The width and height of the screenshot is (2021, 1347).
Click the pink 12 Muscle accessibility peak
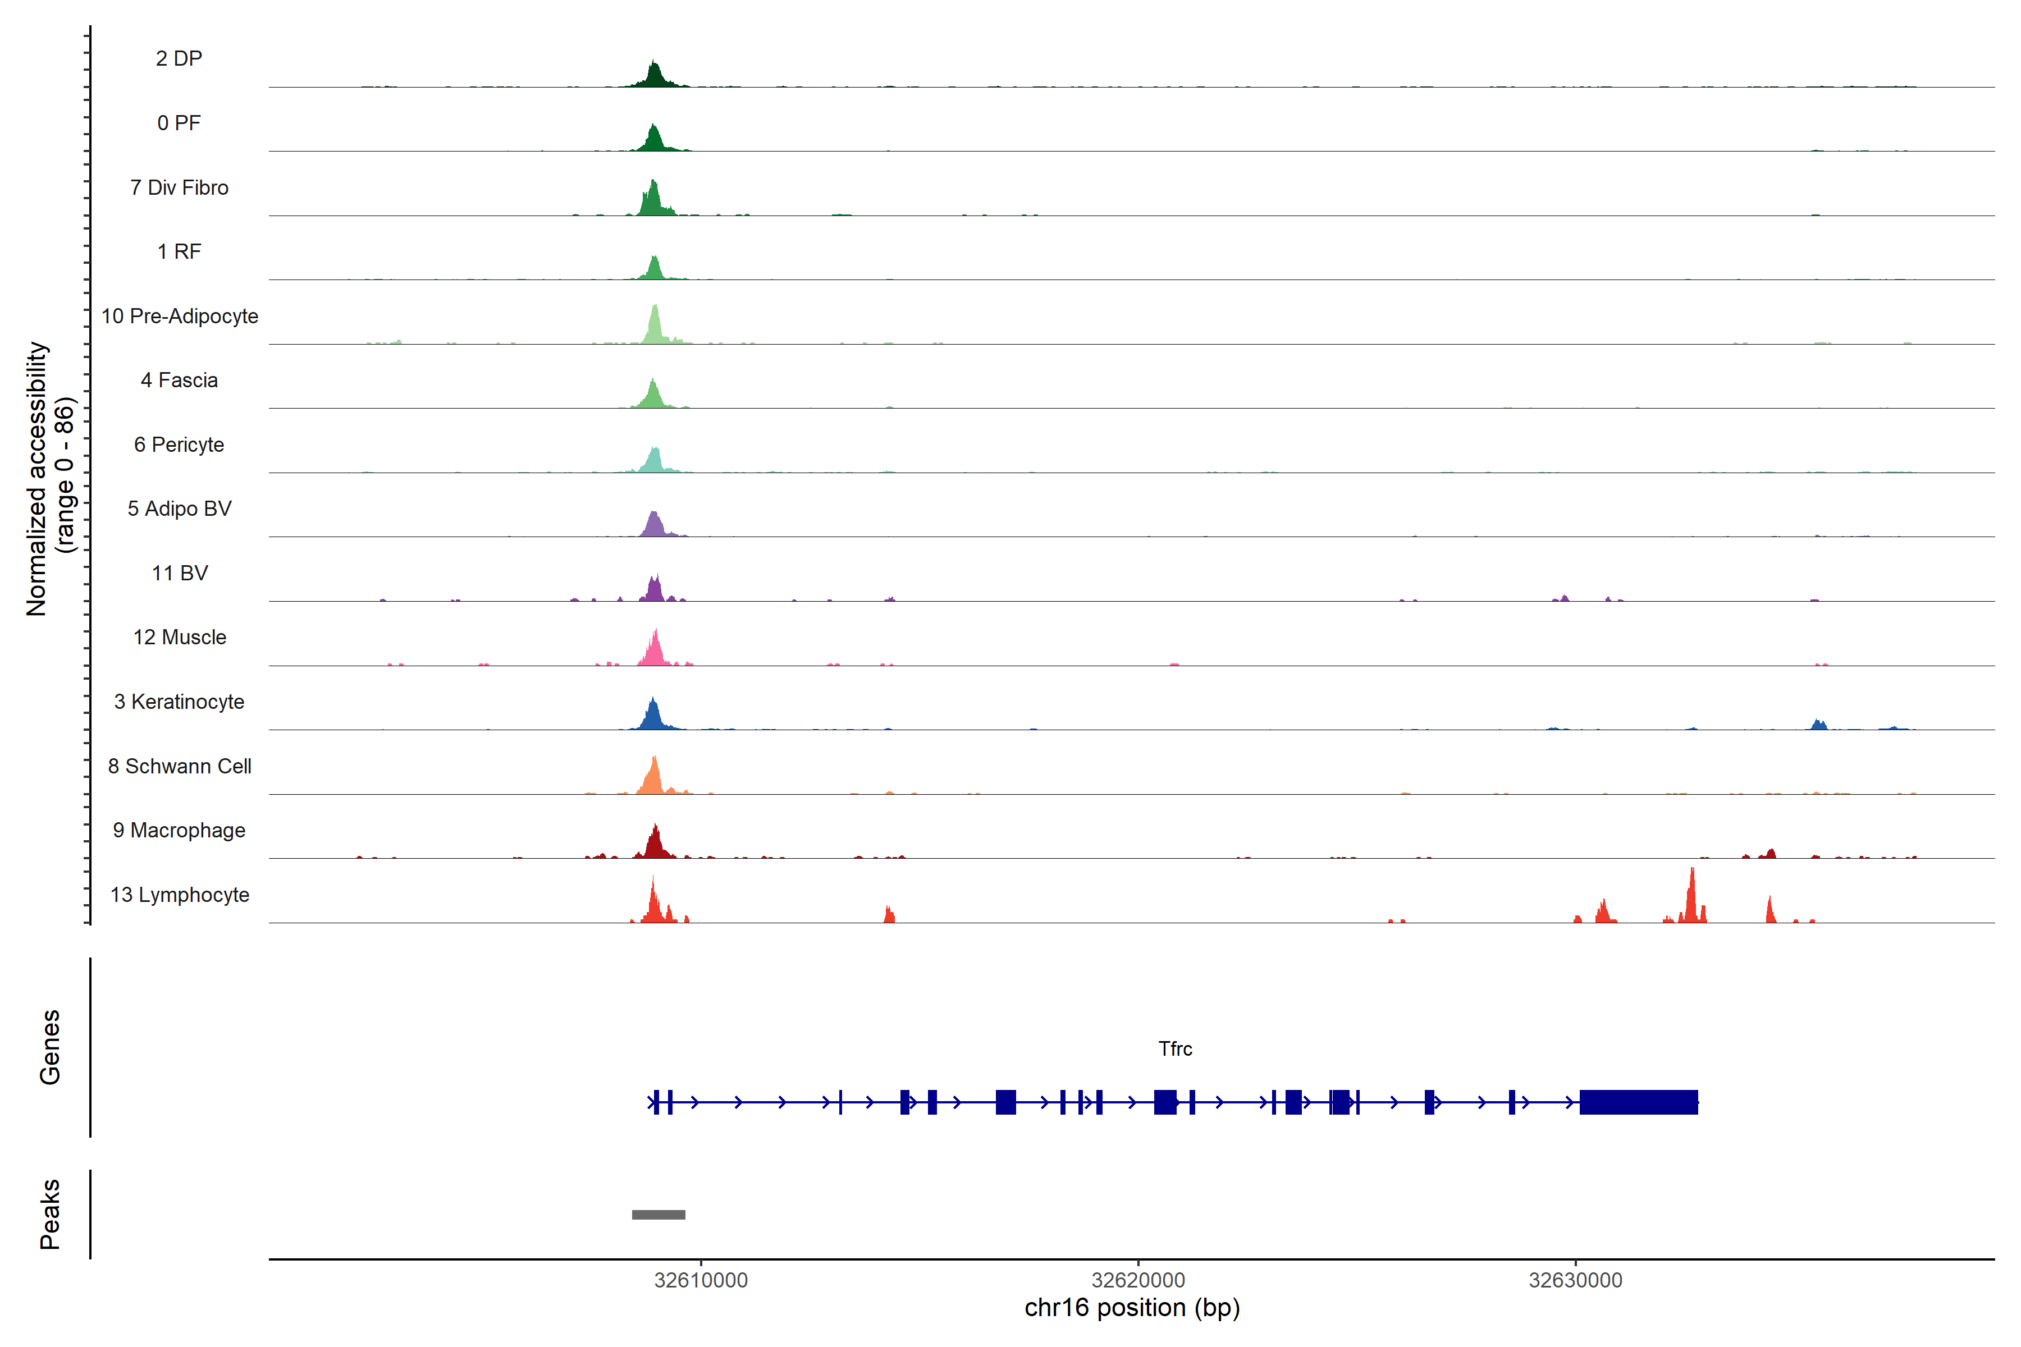click(x=655, y=653)
